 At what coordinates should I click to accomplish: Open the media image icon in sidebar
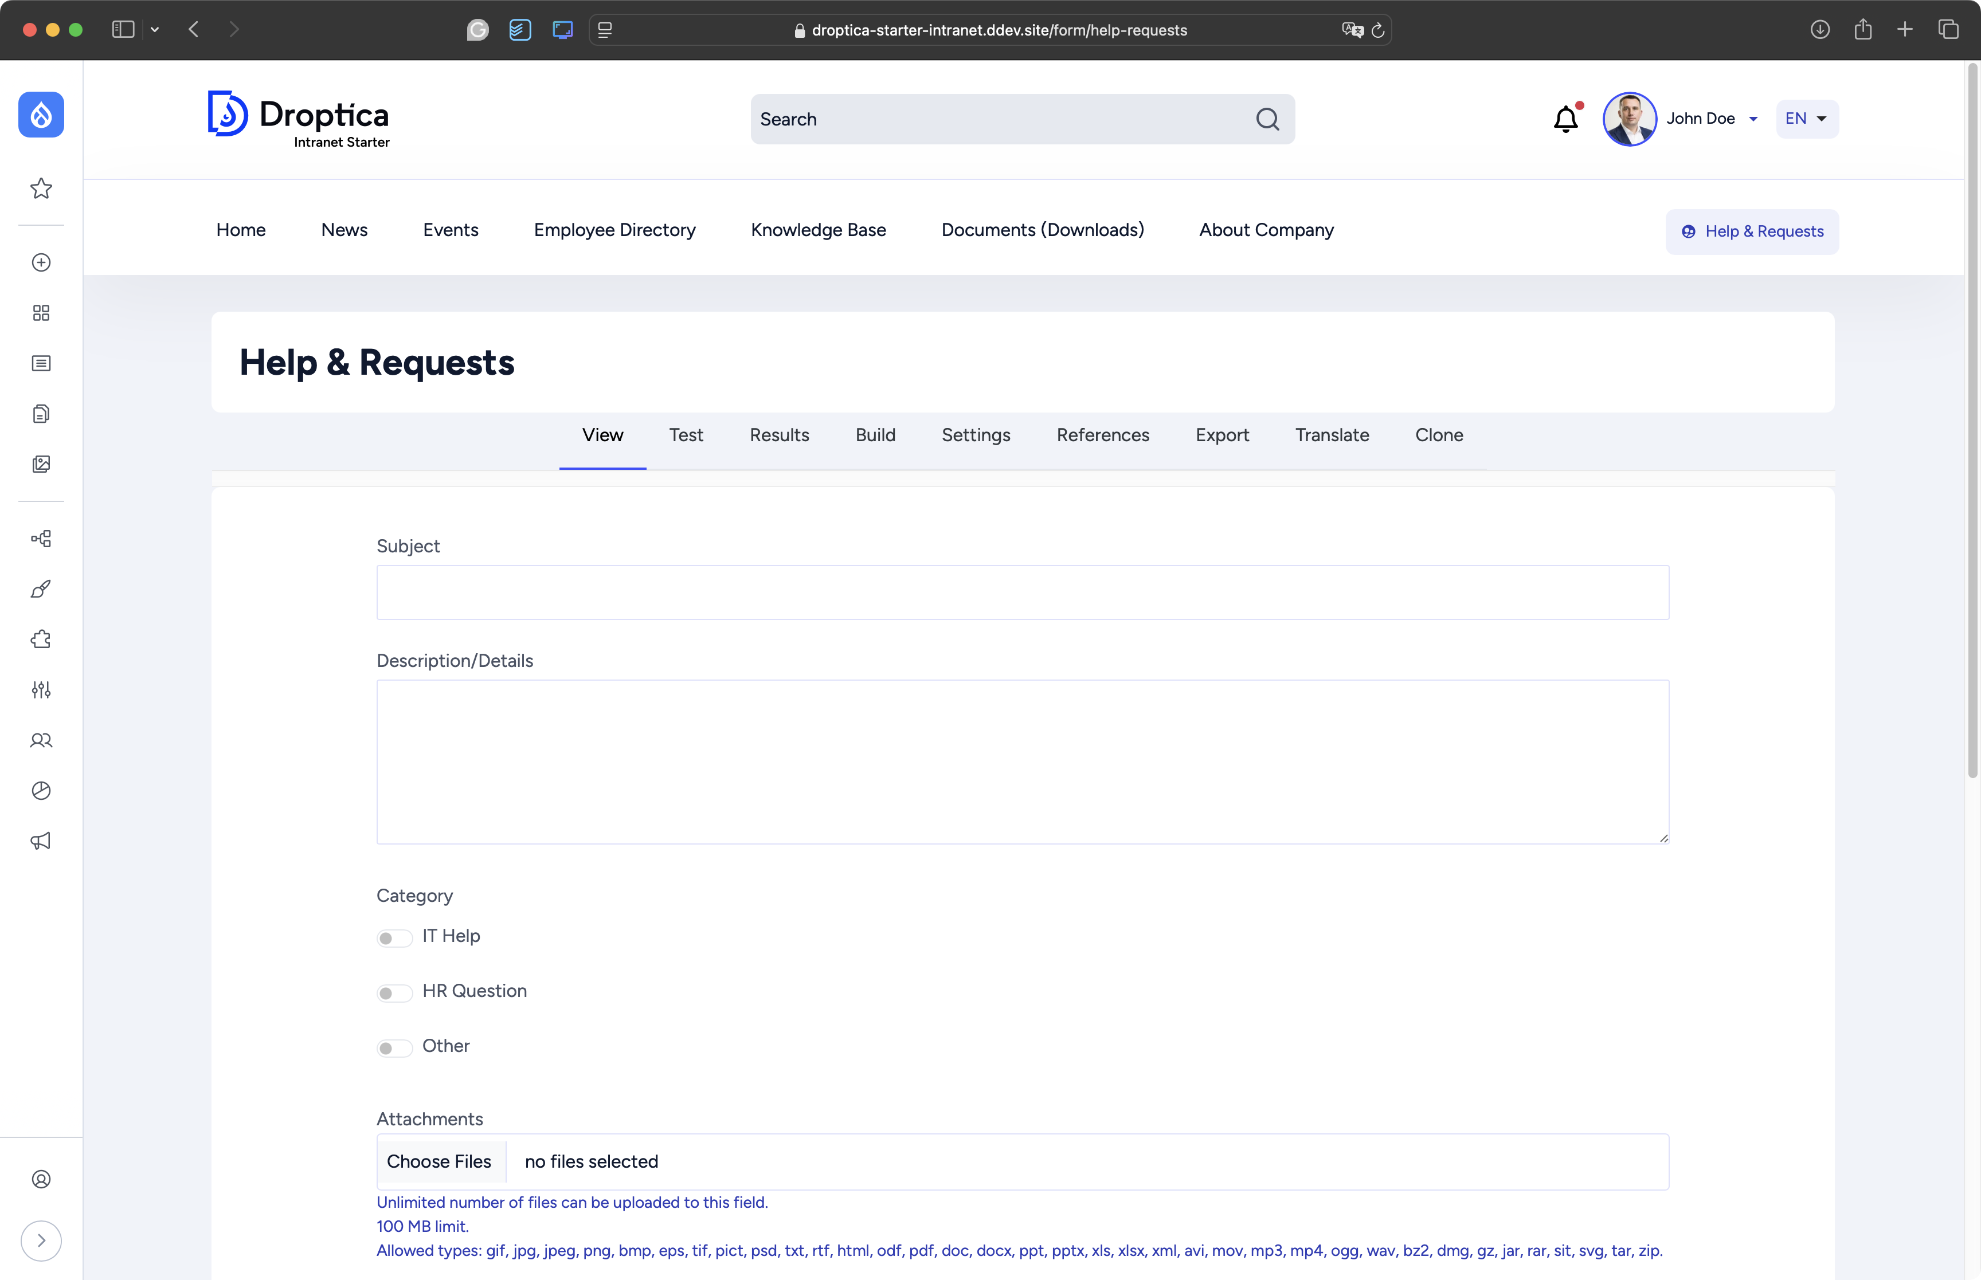(41, 464)
